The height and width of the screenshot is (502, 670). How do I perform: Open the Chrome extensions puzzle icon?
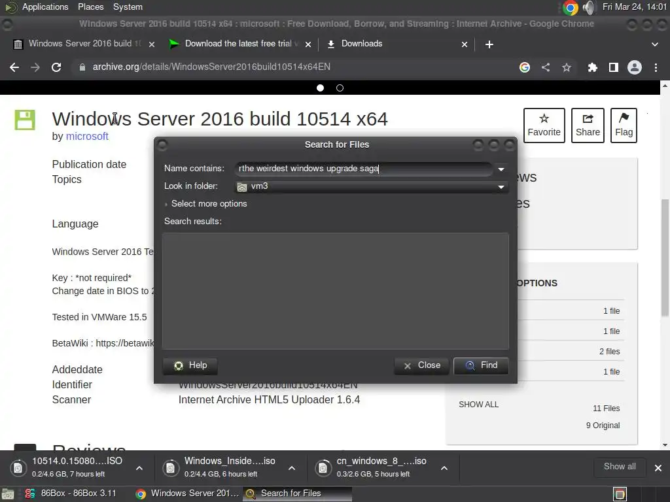click(593, 67)
